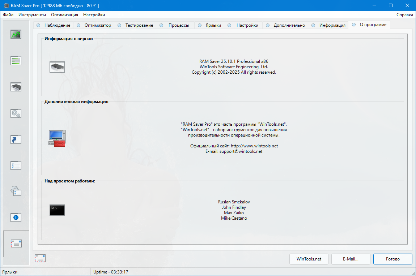Viewport: 416px width, 276px height.
Task: Open the Справка menu
Action: pyautogui.click(x=404, y=15)
